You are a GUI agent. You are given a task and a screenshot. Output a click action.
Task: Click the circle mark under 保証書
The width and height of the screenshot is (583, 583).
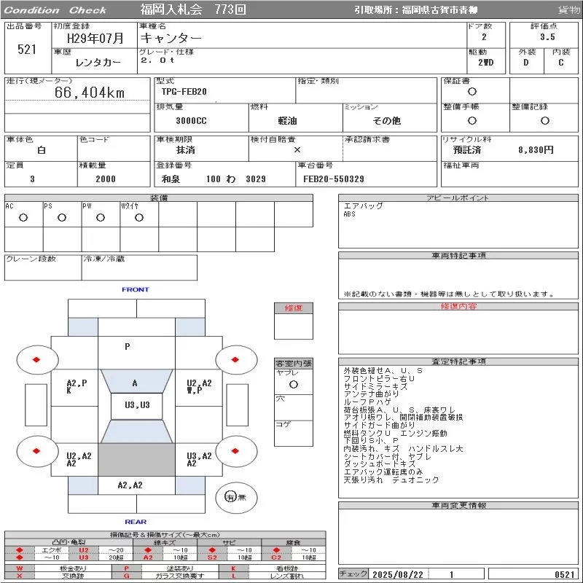472,92
